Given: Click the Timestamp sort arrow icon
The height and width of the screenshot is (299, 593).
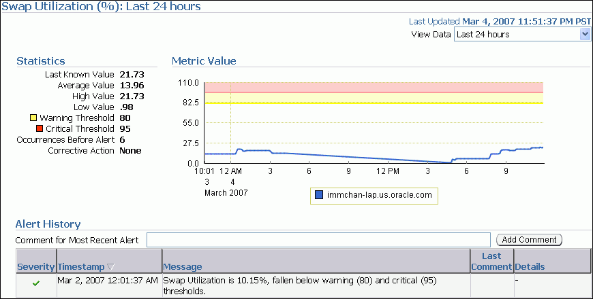Looking at the screenshot, I should [110, 267].
